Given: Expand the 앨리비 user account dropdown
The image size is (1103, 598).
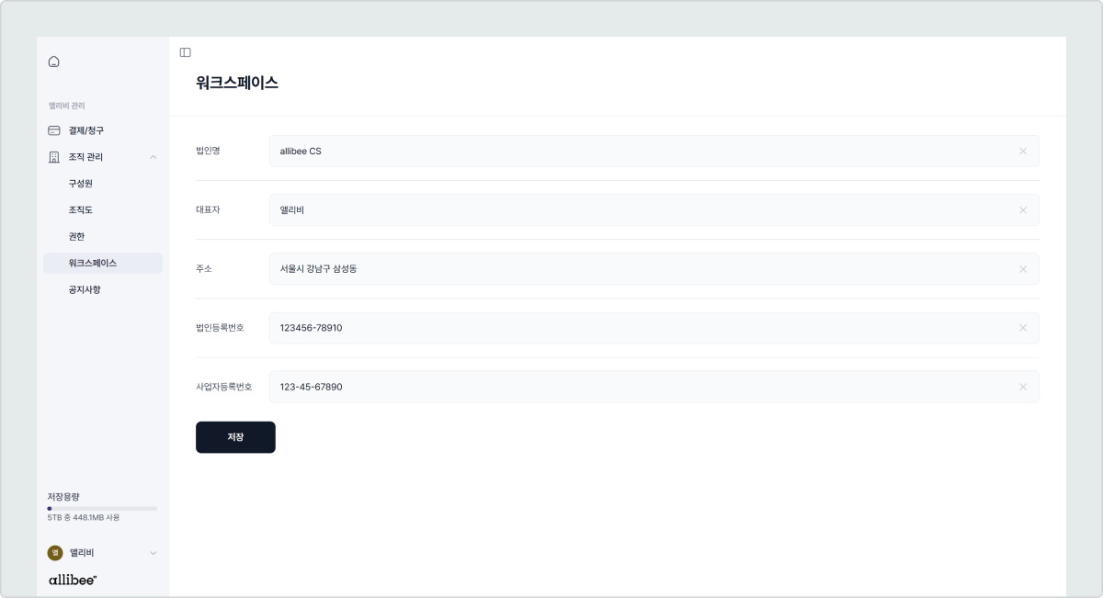Looking at the screenshot, I should [x=153, y=553].
